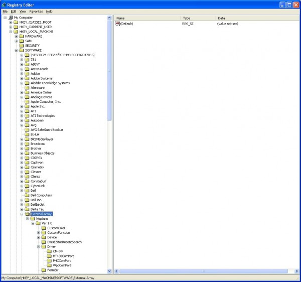301x282 pixels.
Task: Click the Data column header
Action: point(257,18)
